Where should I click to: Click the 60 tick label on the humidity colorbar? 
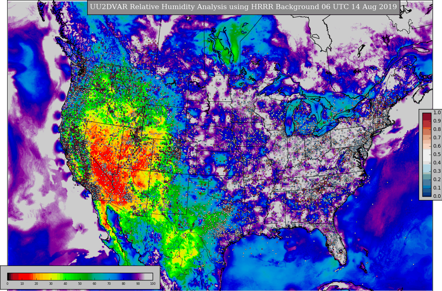pyautogui.click(x=95, y=284)
